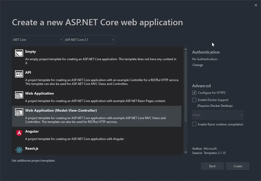Disable Configure for HTTPS
Viewport: 261px width, 181px height.
tap(194, 93)
